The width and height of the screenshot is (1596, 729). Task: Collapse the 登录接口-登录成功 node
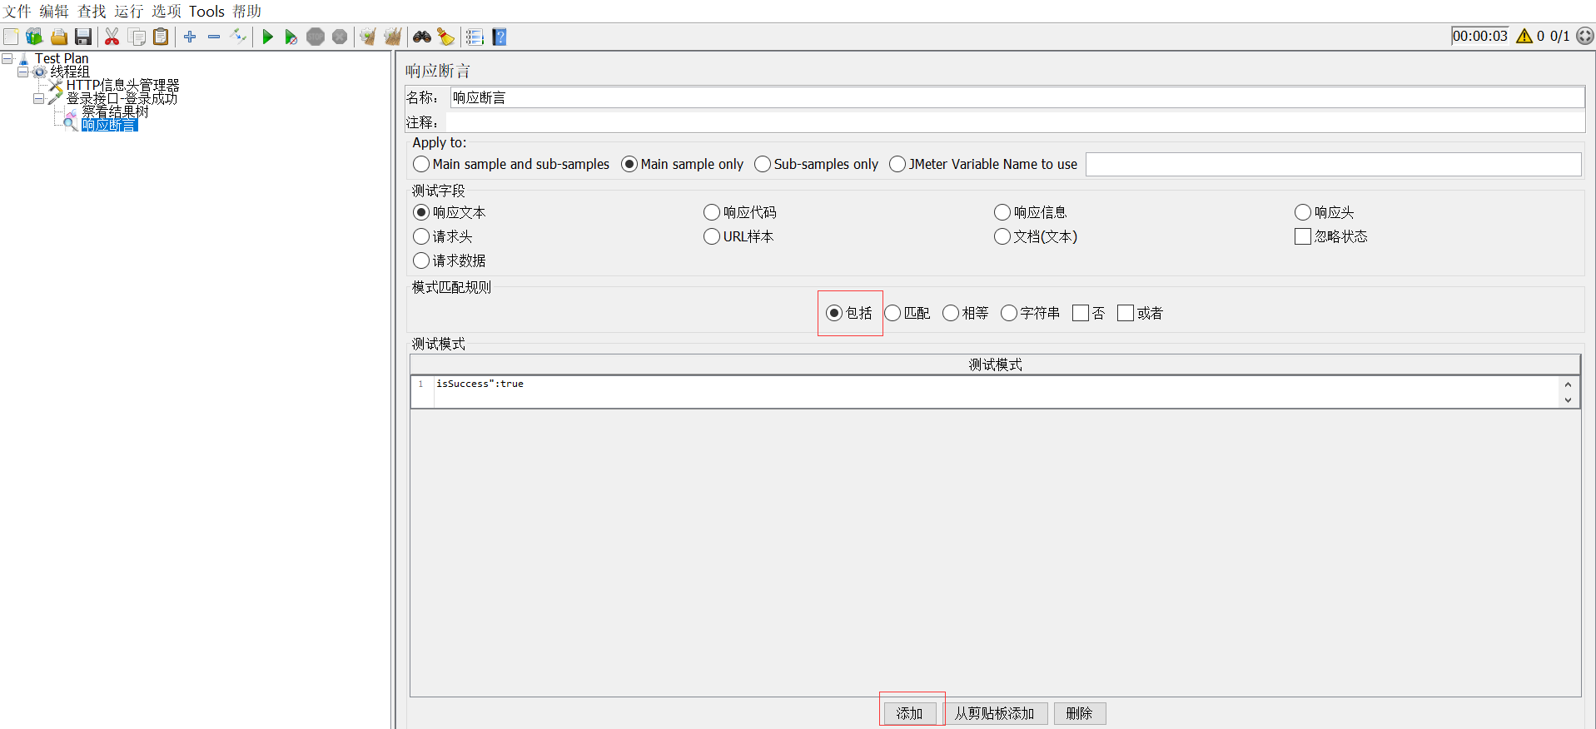tap(38, 98)
